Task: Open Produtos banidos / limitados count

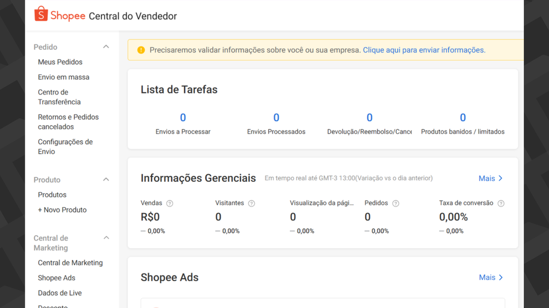Action: tap(463, 118)
